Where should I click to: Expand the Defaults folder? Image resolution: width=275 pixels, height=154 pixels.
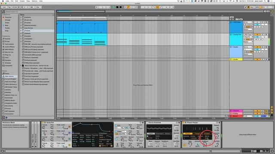[x=21, y=17]
